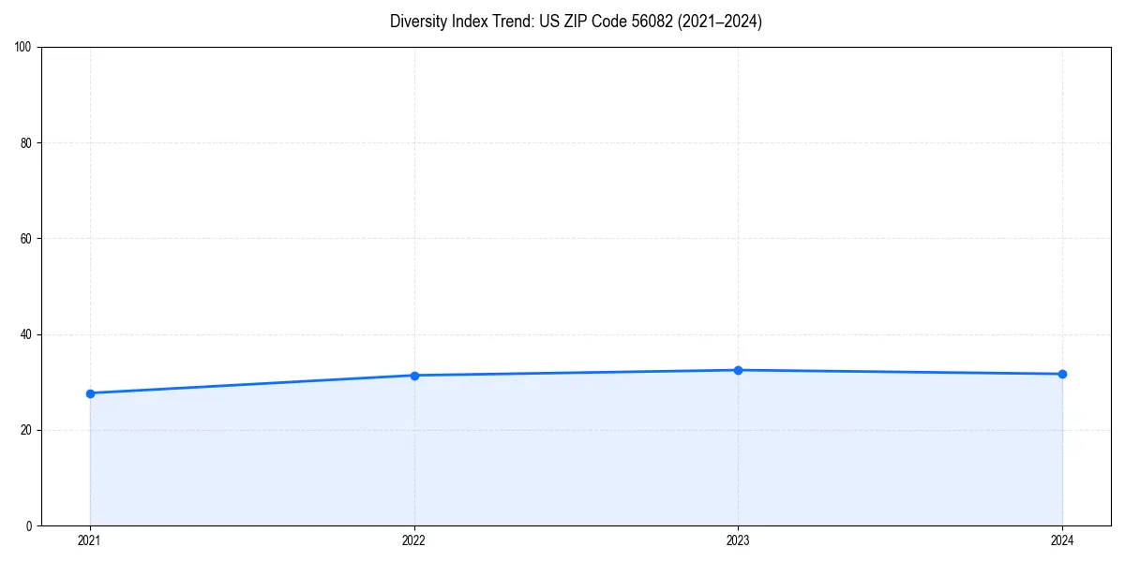Select the 2022 x-axis label
1125x562 pixels.
tap(413, 540)
